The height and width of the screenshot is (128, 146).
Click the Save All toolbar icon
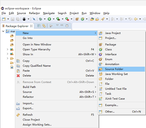point(18,19)
